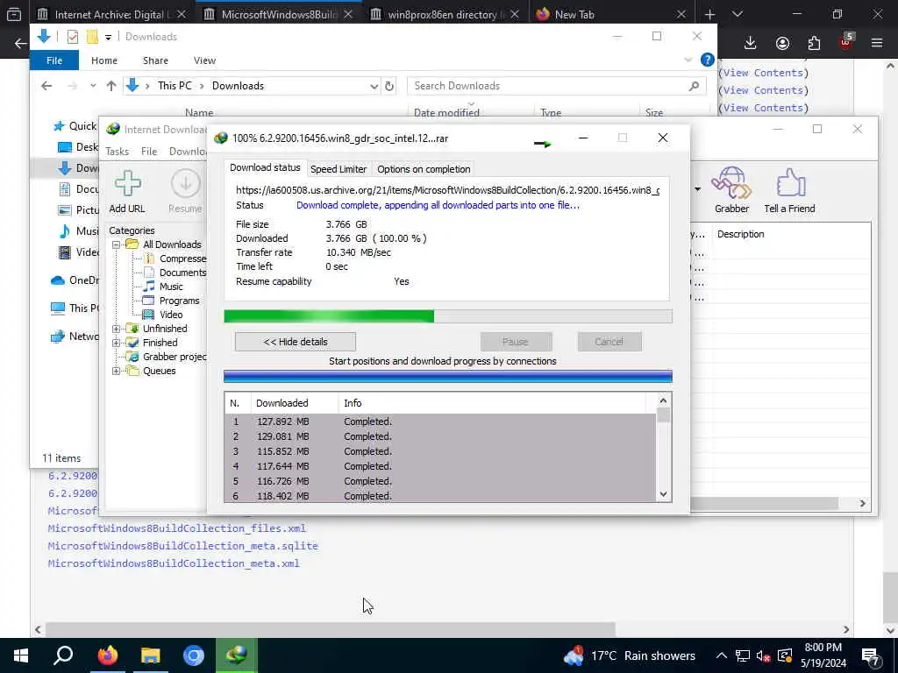Screen dimensions: 898x673
Task: Switch to Options on completion tab
Action: 424,169
